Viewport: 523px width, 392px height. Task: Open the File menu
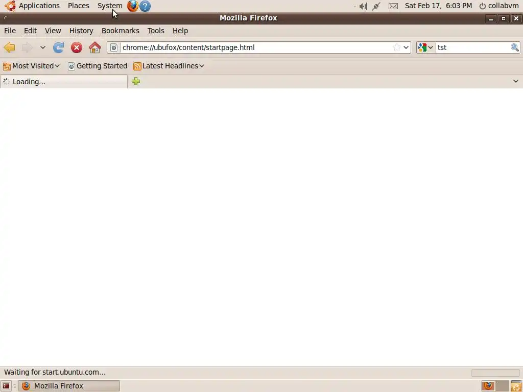click(x=10, y=31)
